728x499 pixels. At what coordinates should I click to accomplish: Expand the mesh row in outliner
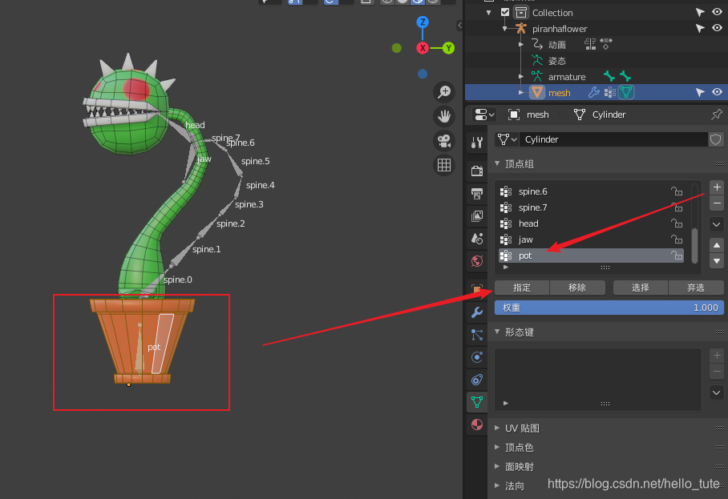[x=521, y=93]
